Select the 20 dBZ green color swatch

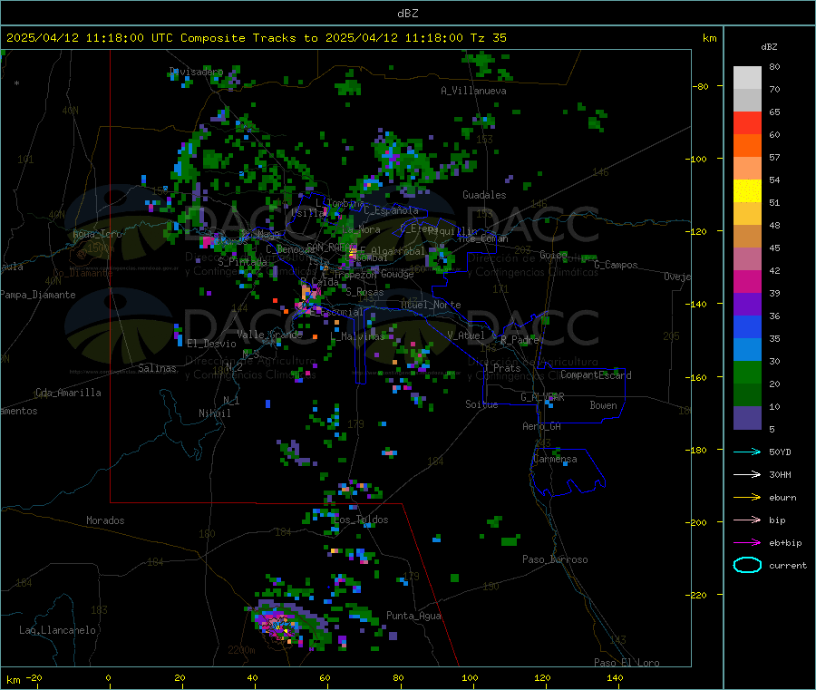(x=747, y=372)
